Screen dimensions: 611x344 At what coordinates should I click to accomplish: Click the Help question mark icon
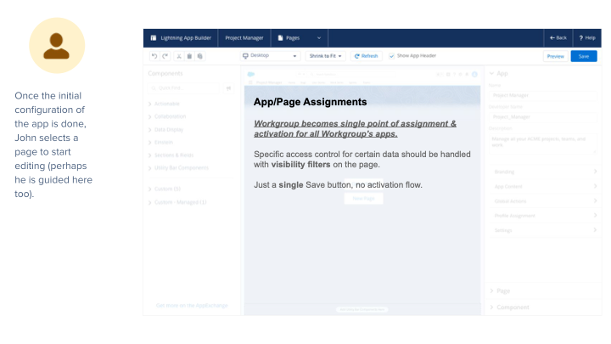click(x=581, y=38)
